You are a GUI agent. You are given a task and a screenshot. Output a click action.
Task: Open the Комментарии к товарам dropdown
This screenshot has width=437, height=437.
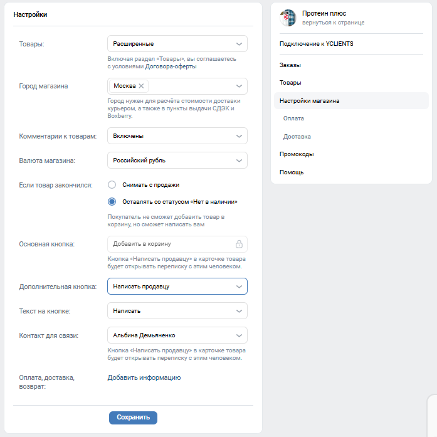(177, 136)
